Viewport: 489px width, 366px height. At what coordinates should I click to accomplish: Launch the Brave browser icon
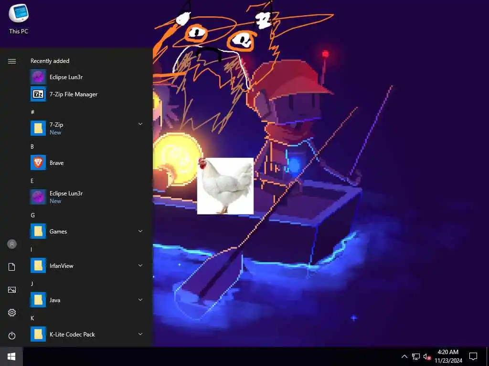pyautogui.click(x=38, y=163)
